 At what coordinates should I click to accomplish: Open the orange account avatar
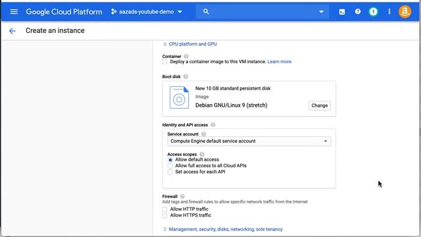click(x=405, y=12)
